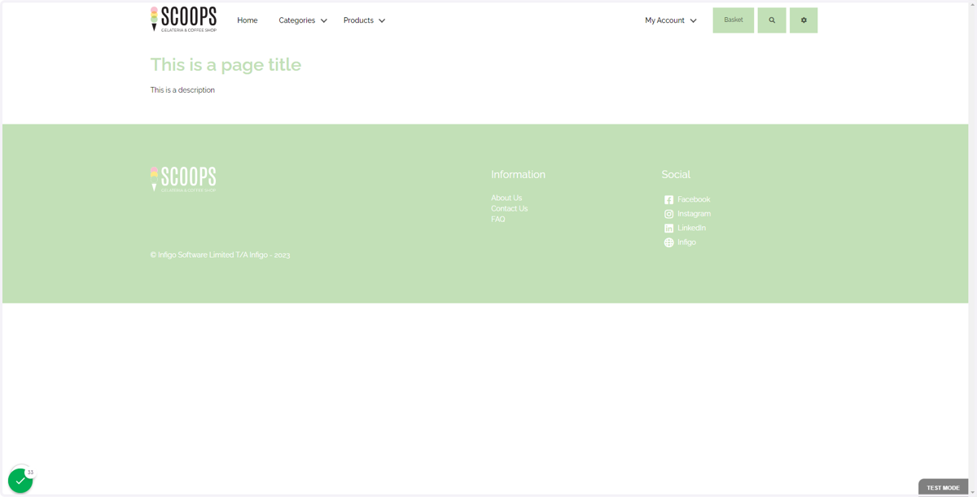Viewport: 977px width, 497px height.
Task: Click the globe icon next to Infigo
Action: (x=668, y=242)
